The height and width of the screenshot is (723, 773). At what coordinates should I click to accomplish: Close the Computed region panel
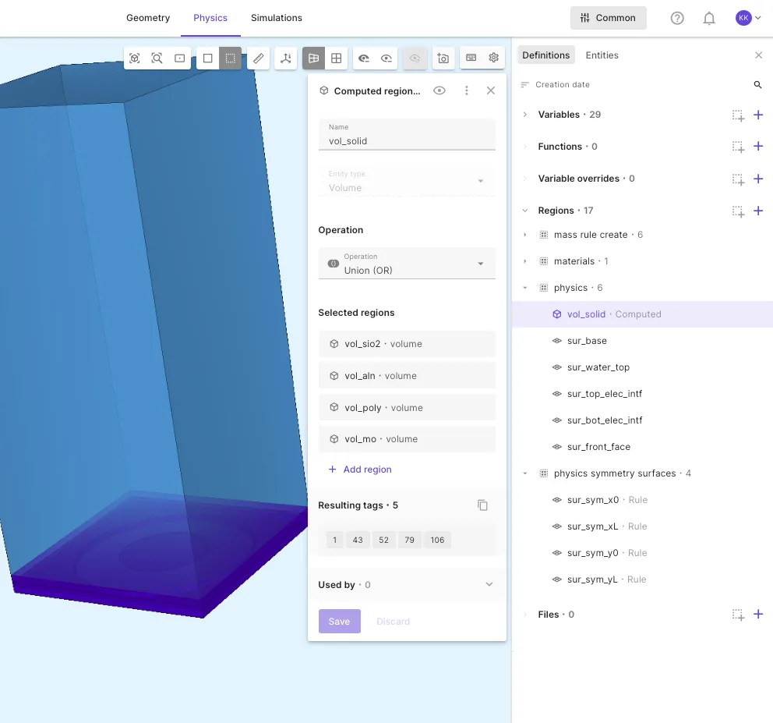490,90
